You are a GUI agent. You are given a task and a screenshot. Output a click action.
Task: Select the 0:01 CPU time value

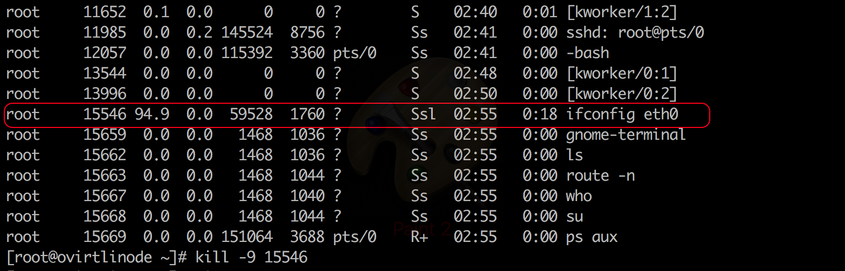540,12
